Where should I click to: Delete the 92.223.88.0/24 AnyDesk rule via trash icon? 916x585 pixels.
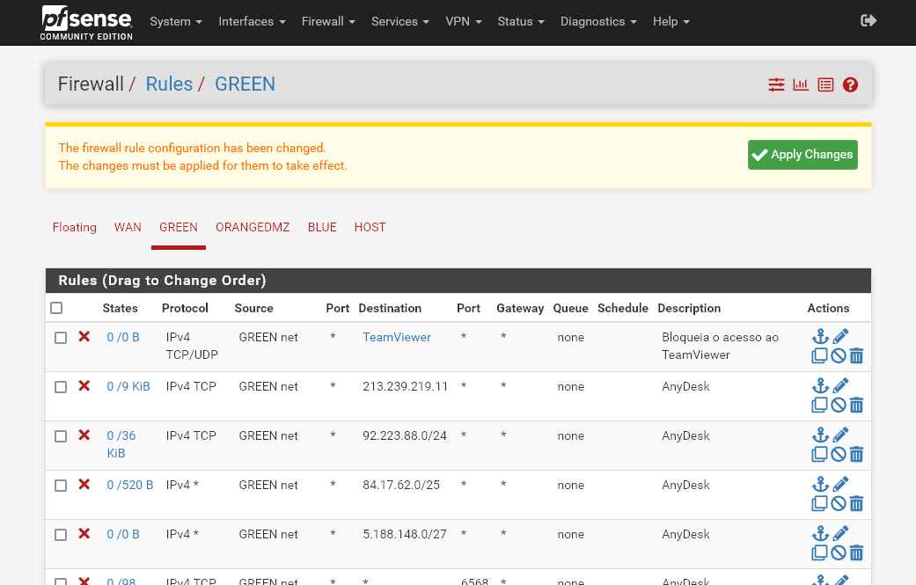point(856,453)
